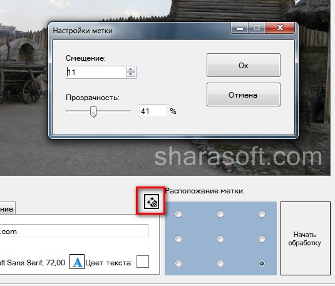This screenshot has width=335, height=286.
Task: Click the transparency slider handle
Action: point(93,111)
